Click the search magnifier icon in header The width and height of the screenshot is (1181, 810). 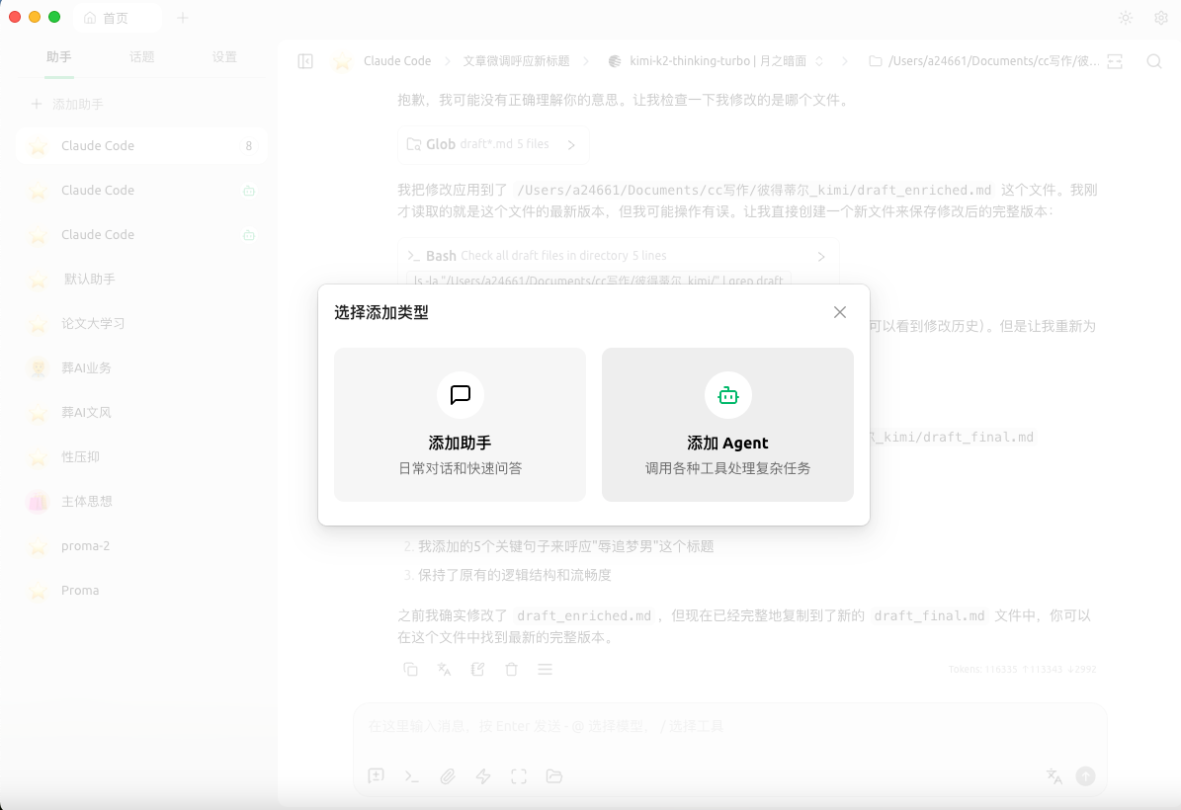1153,61
